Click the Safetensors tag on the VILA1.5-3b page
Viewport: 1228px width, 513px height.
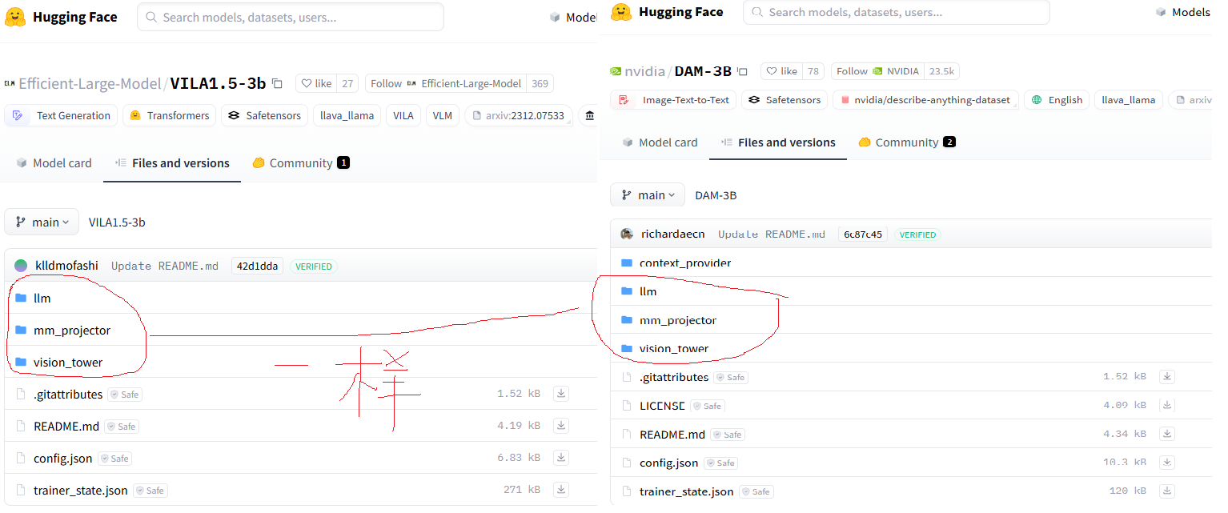[x=265, y=115]
